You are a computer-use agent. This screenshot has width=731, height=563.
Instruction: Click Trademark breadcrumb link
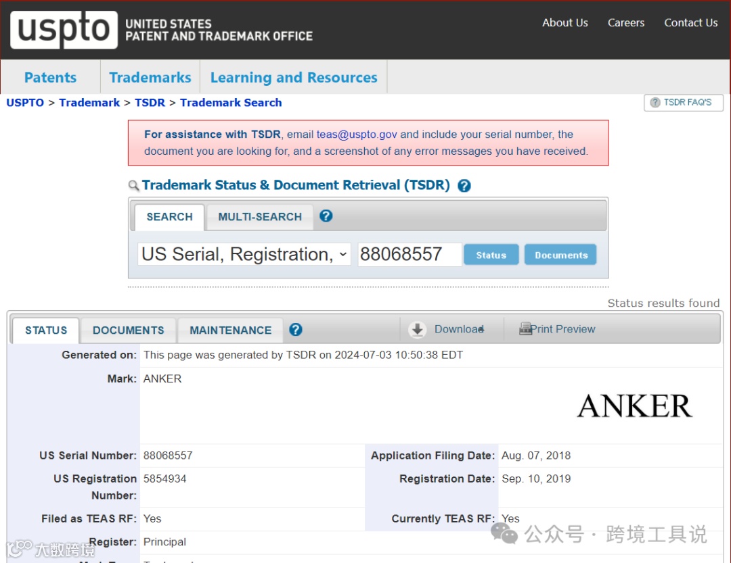tap(89, 103)
